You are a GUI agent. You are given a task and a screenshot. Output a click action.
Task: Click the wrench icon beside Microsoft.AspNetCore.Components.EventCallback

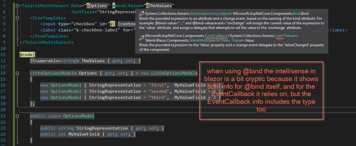tap(142, 37)
